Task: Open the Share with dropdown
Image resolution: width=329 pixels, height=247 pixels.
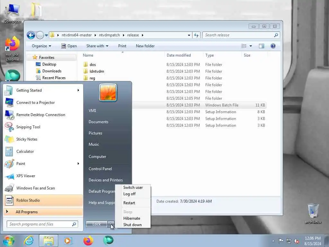Action: click(x=97, y=46)
